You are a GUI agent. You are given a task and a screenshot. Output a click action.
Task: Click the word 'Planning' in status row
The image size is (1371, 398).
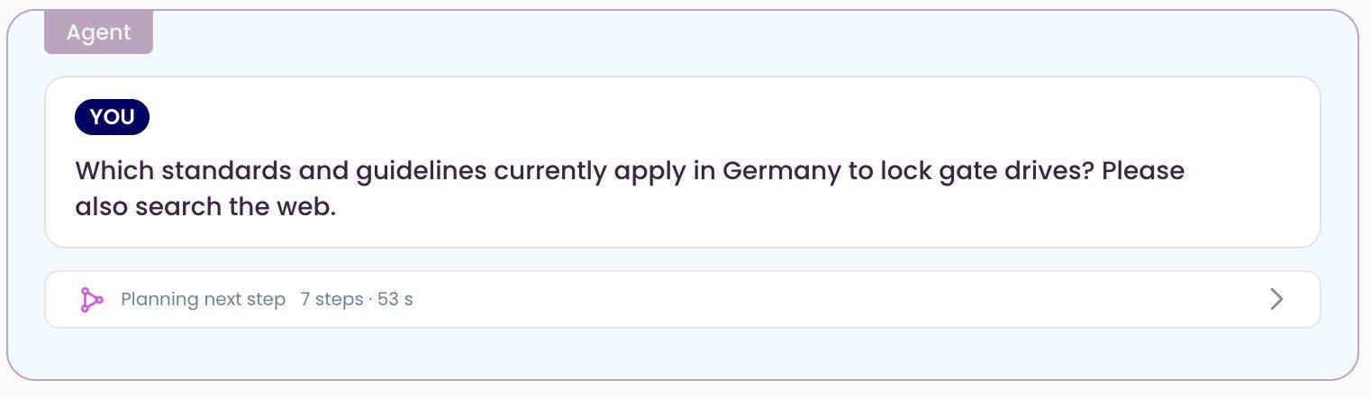pyautogui.click(x=159, y=300)
